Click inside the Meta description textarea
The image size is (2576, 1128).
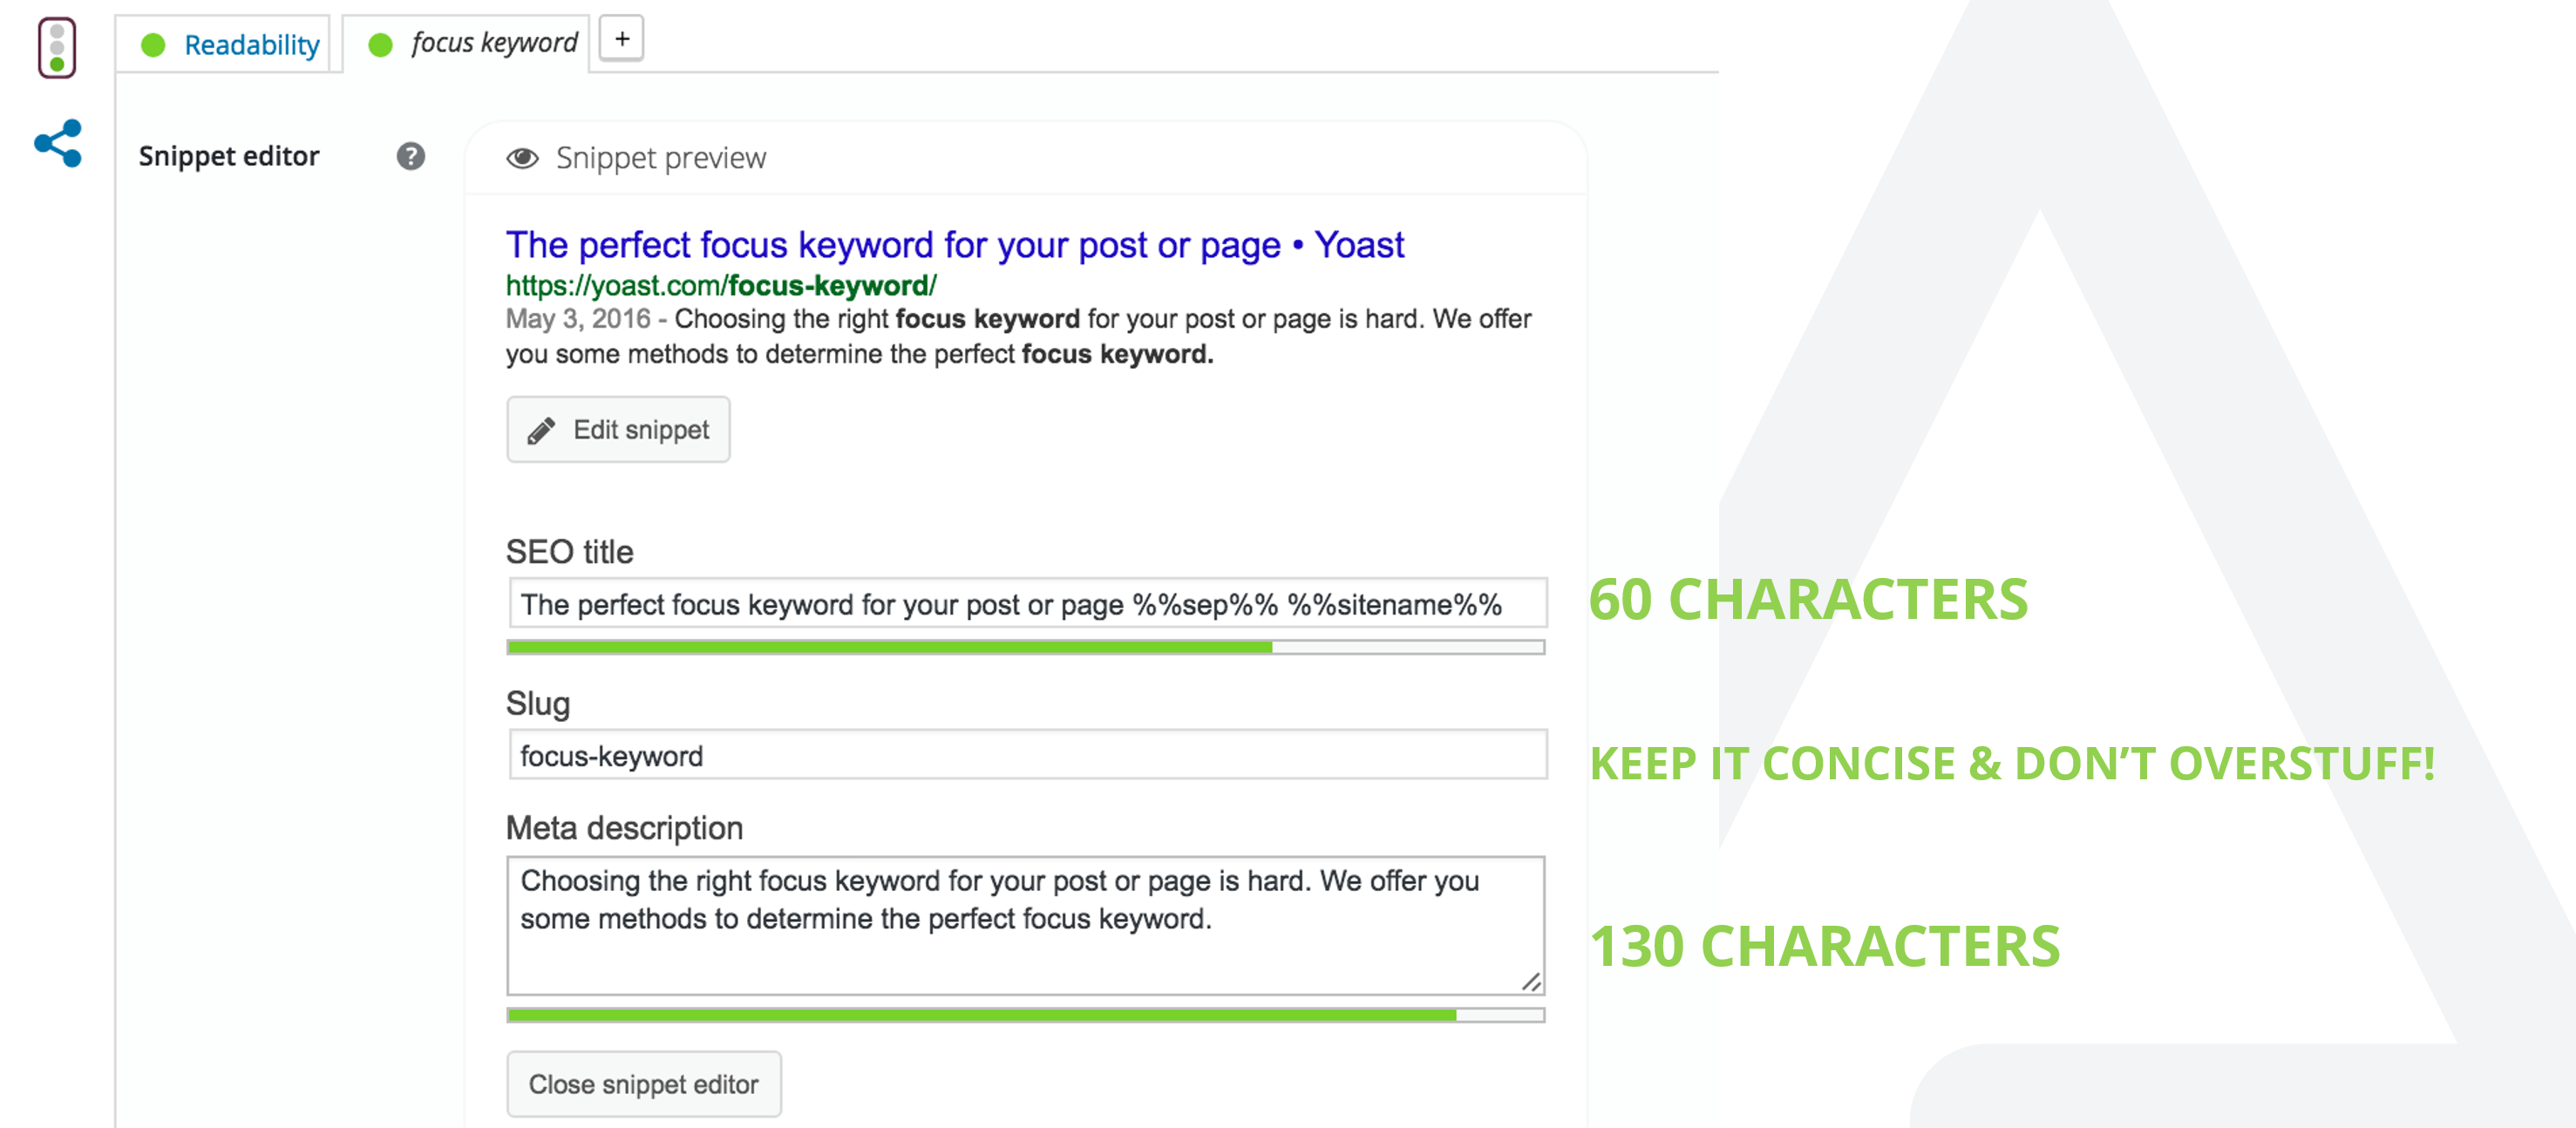pyautogui.click(x=1026, y=925)
